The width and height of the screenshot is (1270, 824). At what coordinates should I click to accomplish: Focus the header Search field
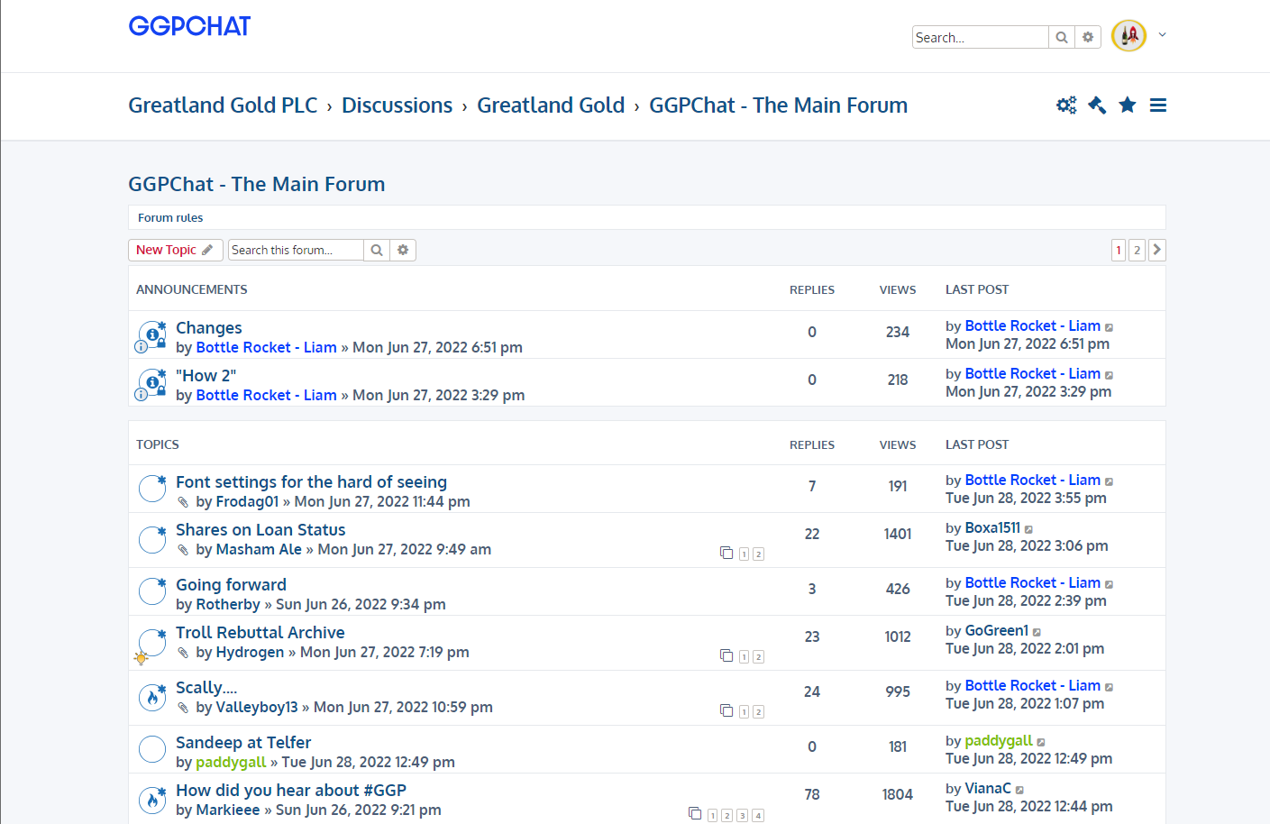coord(981,37)
